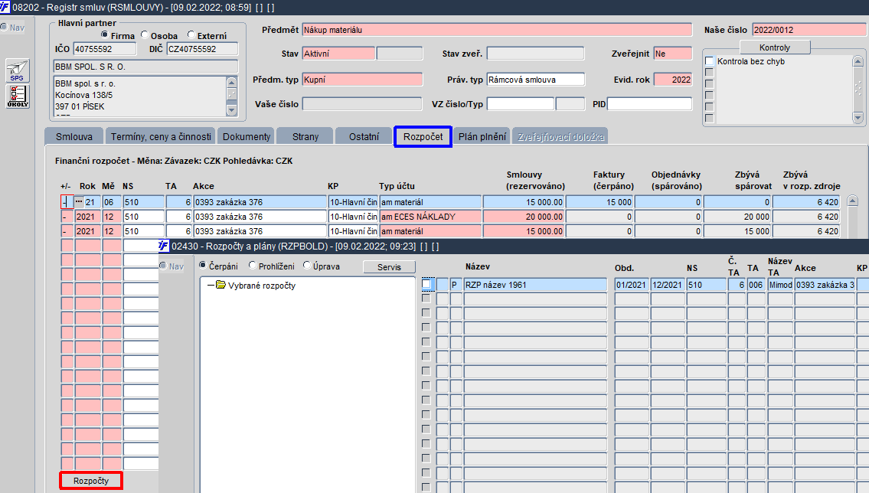Open the Smlouva tab
This screenshot has height=493, width=869.
[74, 136]
